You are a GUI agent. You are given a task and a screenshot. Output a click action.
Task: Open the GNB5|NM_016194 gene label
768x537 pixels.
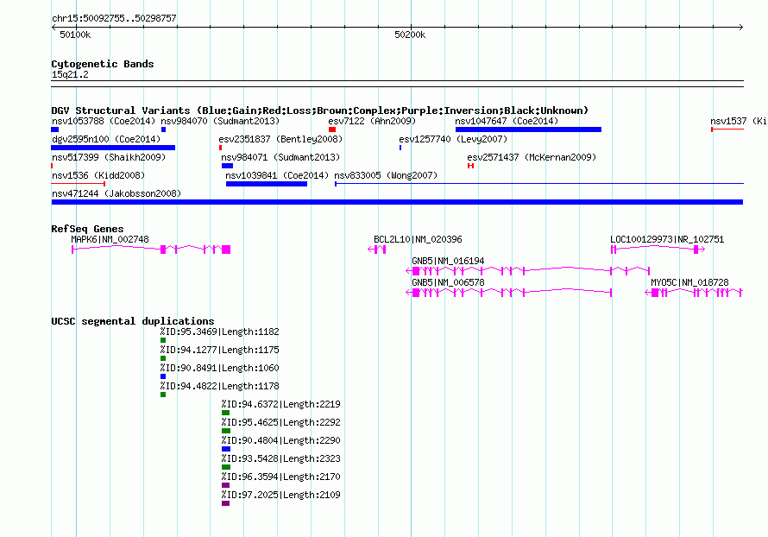click(x=448, y=261)
